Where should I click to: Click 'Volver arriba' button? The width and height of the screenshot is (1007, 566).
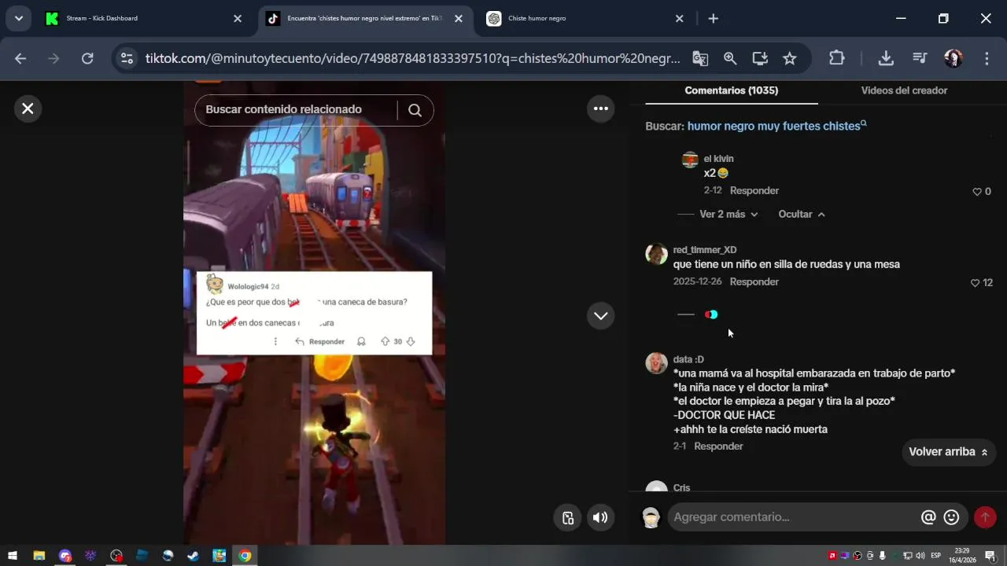949,452
